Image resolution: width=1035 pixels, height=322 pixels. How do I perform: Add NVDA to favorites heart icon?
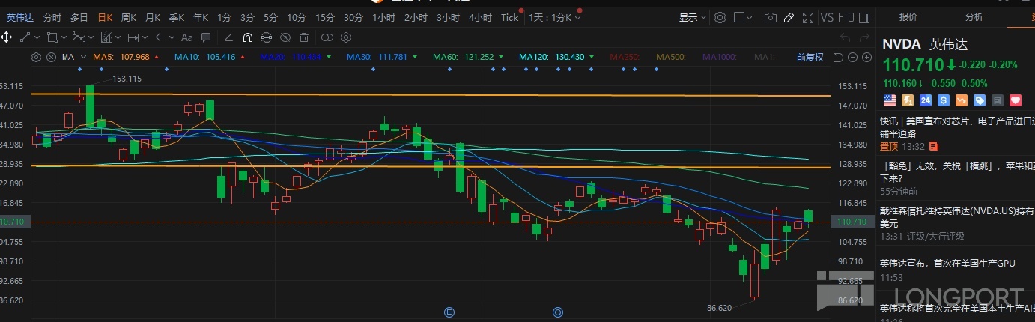pos(1016,100)
